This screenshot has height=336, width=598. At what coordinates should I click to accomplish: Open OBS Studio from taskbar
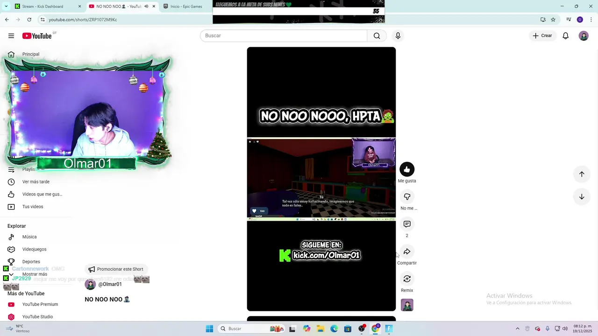pyautogui.click(x=362, y=329)
